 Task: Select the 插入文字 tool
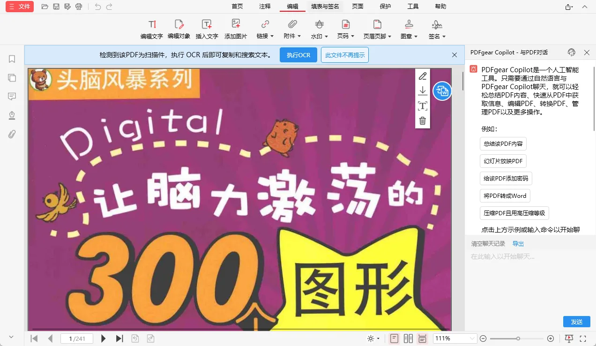[207, 29]
